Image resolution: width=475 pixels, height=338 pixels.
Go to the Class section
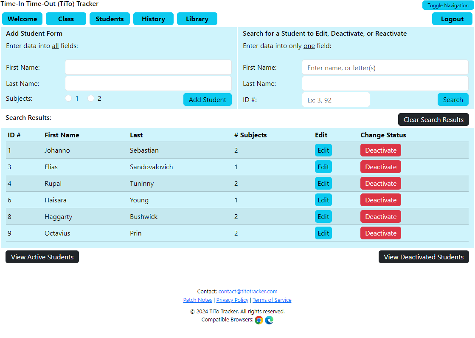(x=66, y=19)
